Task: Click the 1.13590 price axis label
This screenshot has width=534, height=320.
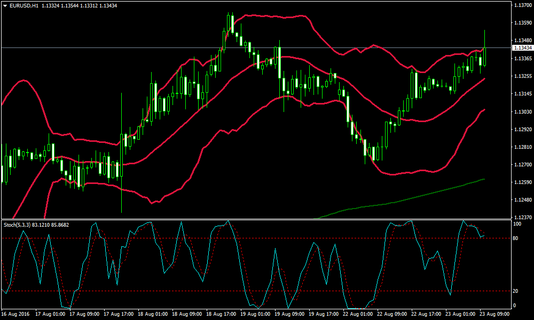Action: coord(522,23)
